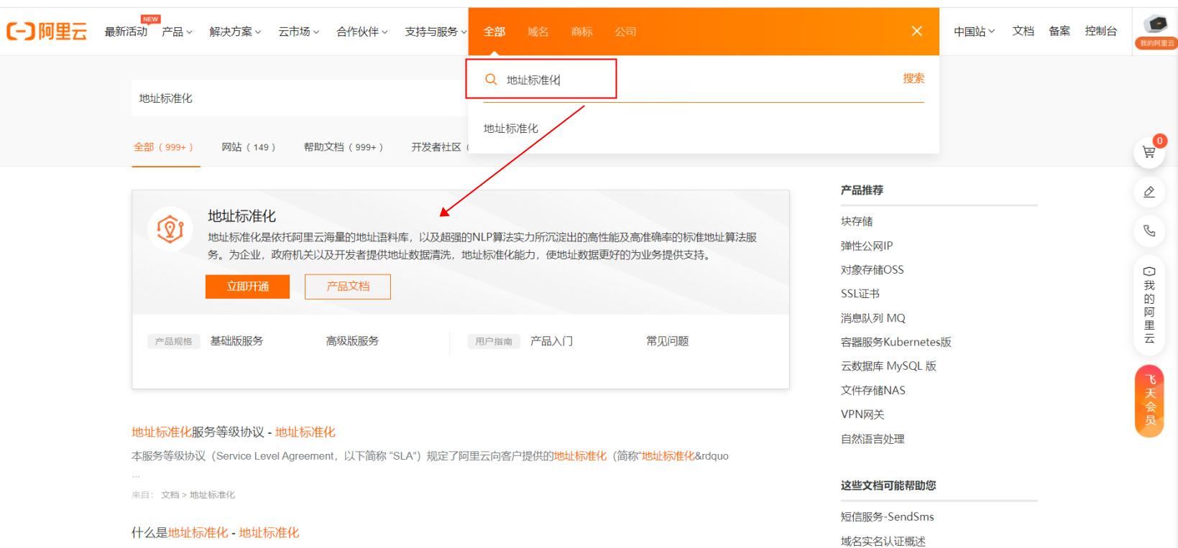Open the 地址标准化服务等级协议 result title
The height and width of the screenshot is (548, 1178).
coord(234,432)
